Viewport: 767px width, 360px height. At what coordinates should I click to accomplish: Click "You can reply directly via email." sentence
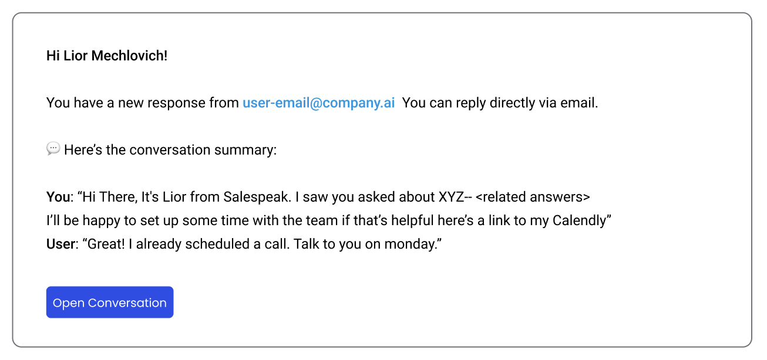500,103
